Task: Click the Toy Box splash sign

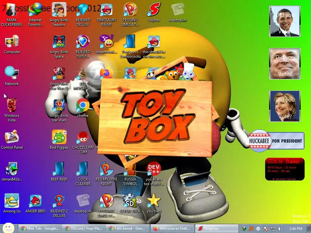Action: pos(155,117)
